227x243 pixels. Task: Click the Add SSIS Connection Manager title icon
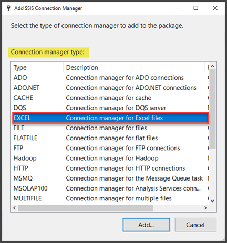pyautogui.click(x=8, y=8)
